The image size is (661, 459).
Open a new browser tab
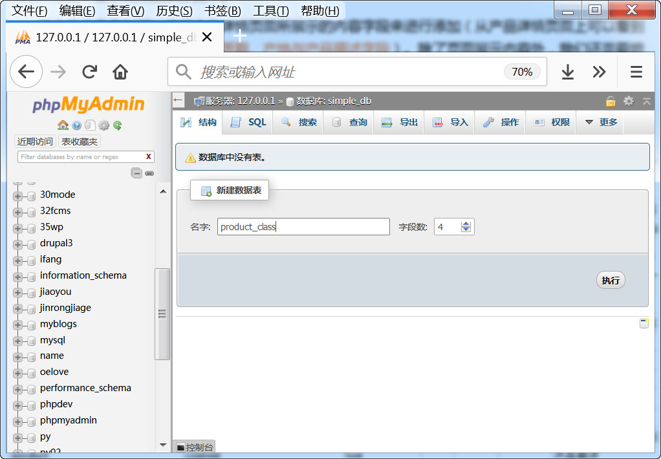pyautogui.click(x=240, y=36)
